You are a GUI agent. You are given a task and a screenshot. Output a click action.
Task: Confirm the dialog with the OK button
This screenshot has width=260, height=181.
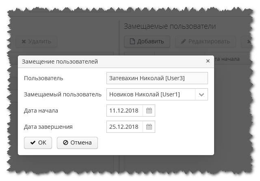coord(38,143)
